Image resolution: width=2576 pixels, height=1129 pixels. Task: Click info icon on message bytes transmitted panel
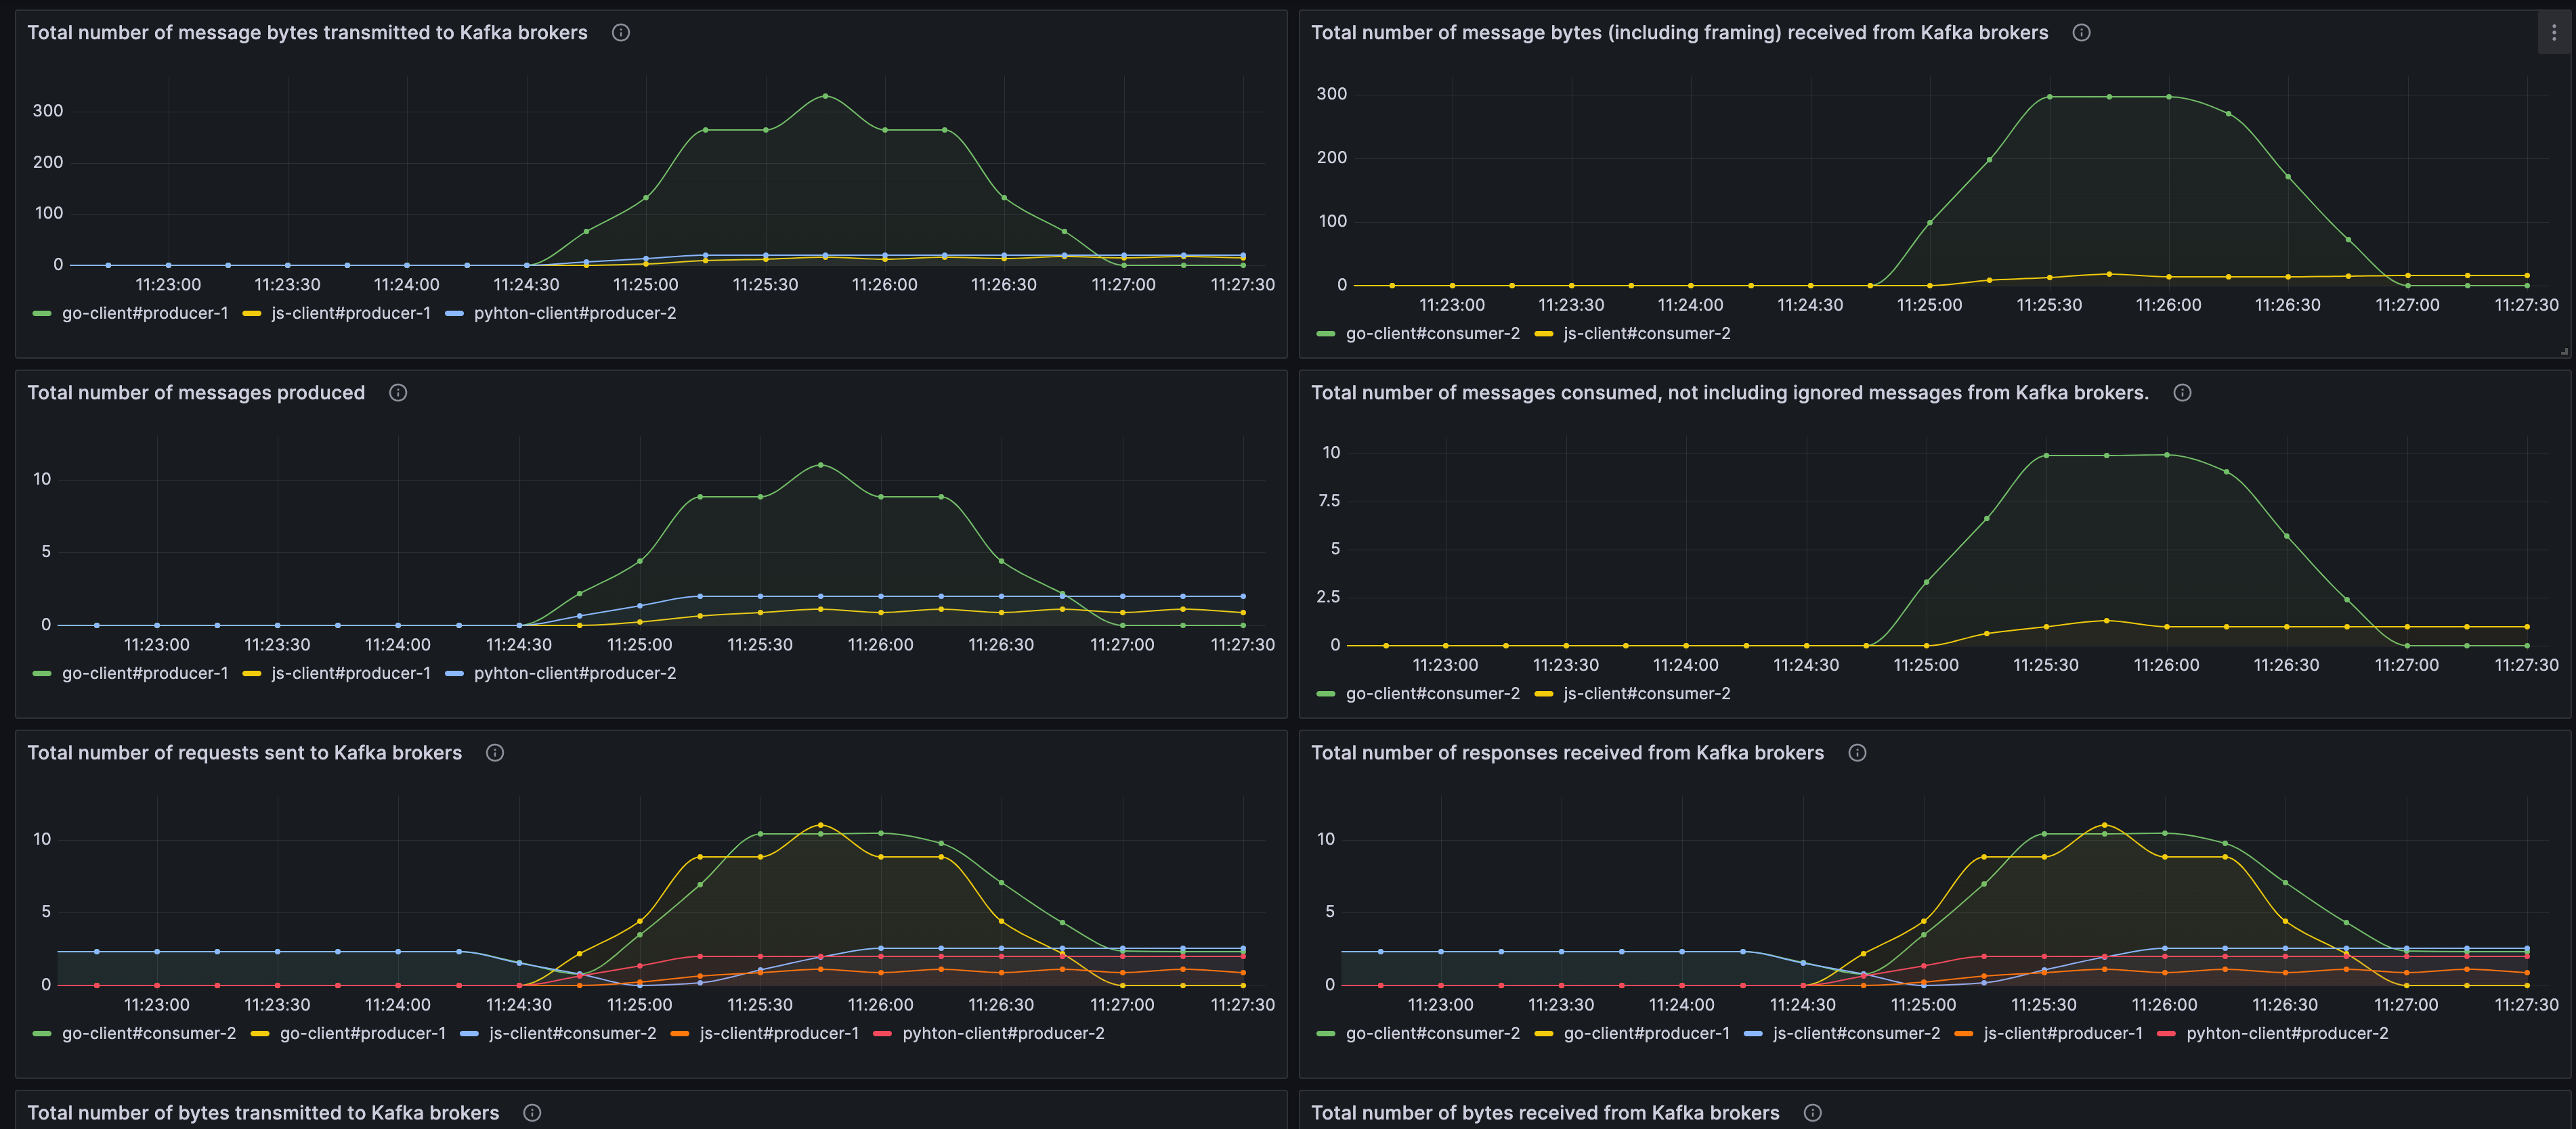[x=620, y=33]
